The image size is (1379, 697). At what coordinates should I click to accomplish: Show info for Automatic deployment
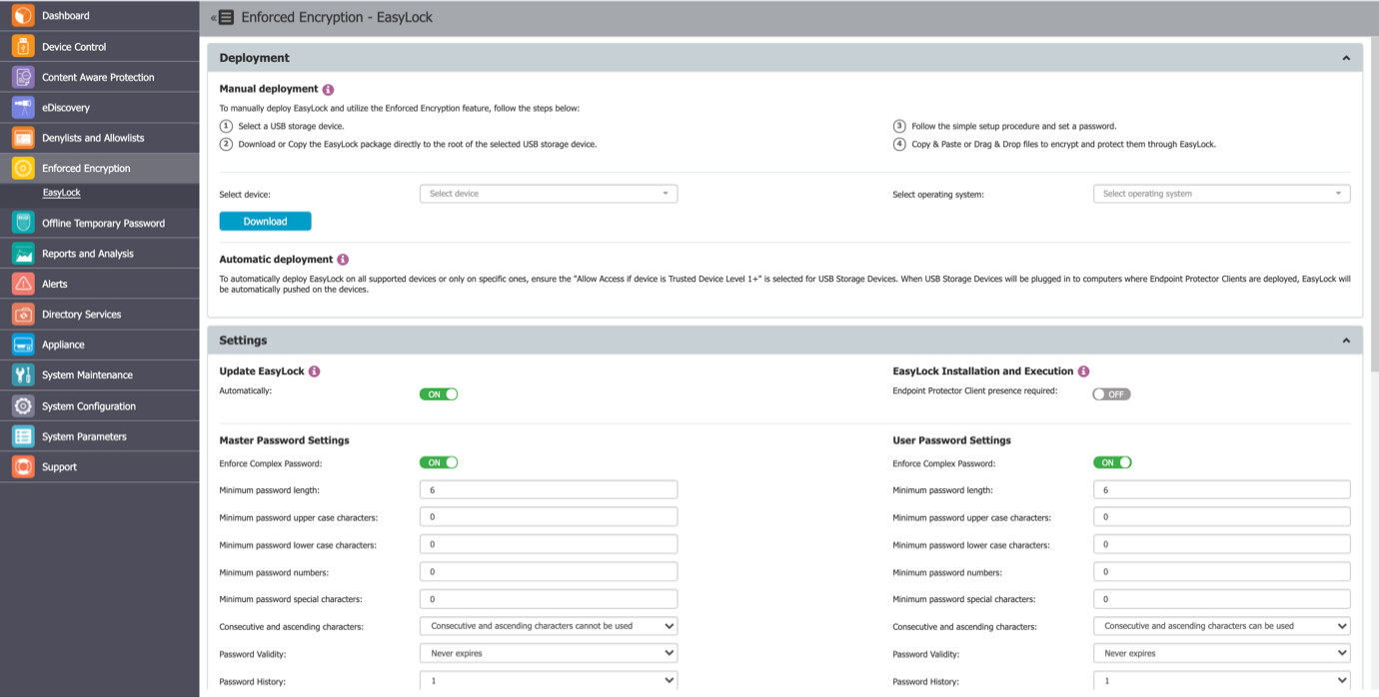click(x=343, y=260)
